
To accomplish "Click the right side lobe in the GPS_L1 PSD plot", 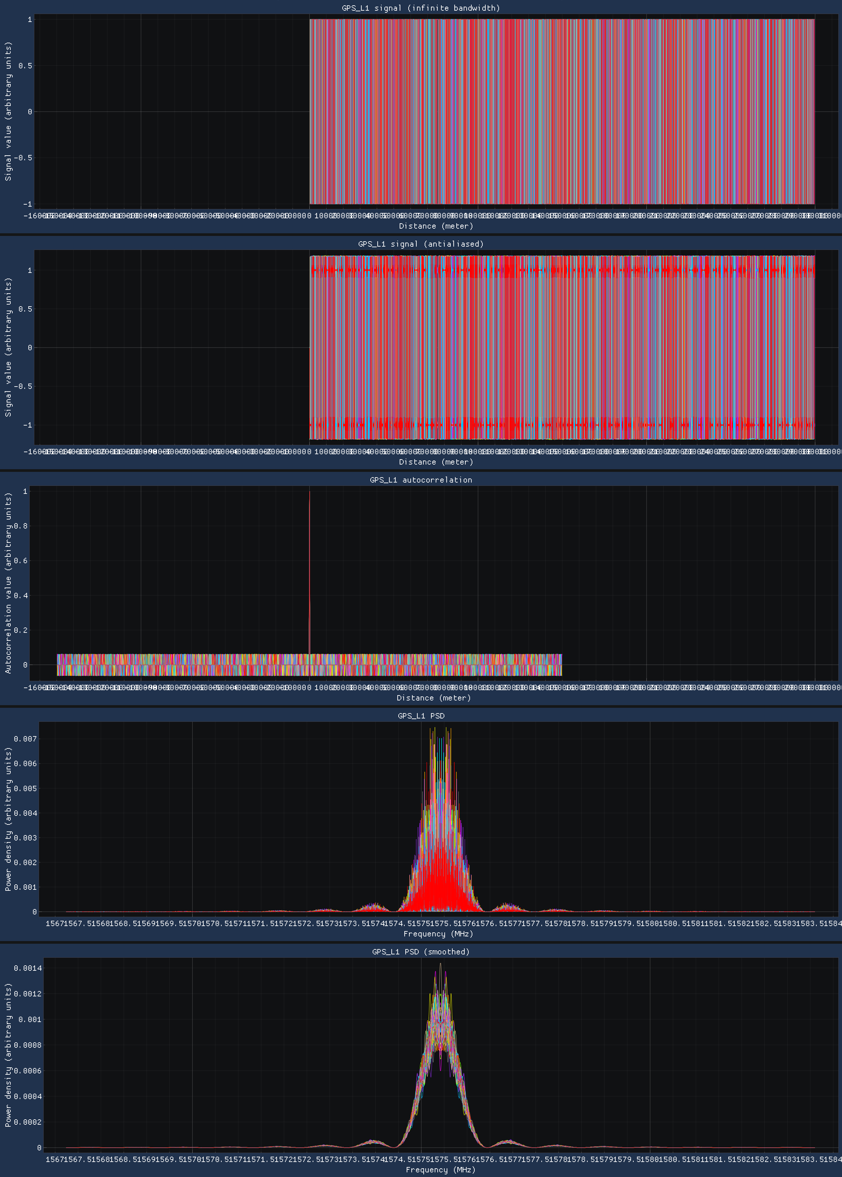I will pyautogui.click(x=507, y=906).
